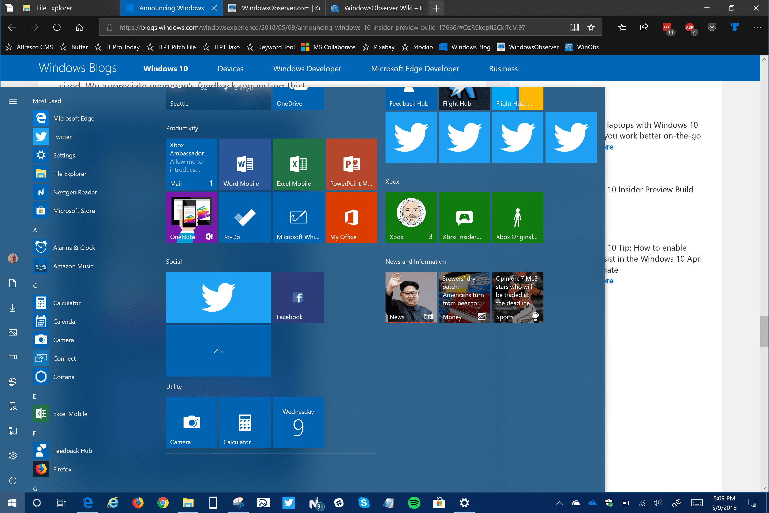This screenshot has width=769, height=513.
Task: Toggle Reading view in address bar
Action: tap(574, 27)
